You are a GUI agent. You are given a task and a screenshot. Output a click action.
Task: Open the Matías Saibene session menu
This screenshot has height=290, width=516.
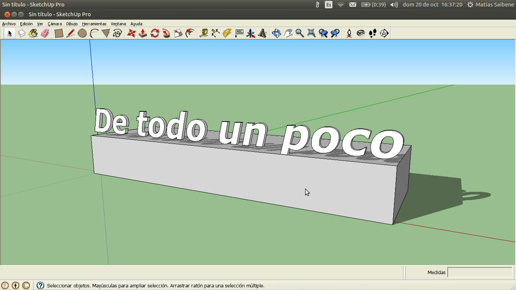490,5
